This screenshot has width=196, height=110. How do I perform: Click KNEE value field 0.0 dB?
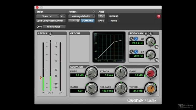[x=77, y=75]
